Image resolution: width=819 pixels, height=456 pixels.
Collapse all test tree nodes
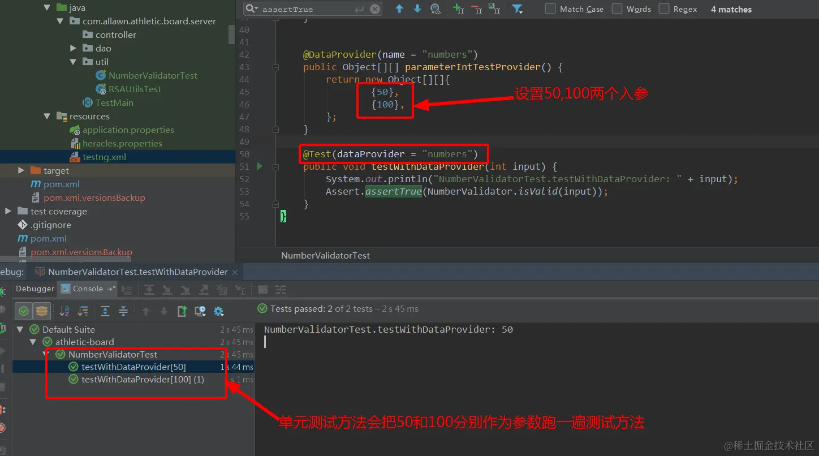point(123,311)
